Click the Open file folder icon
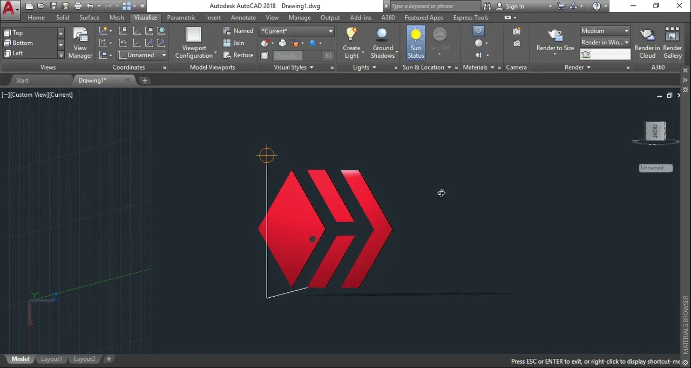 [x=41, y=6]
